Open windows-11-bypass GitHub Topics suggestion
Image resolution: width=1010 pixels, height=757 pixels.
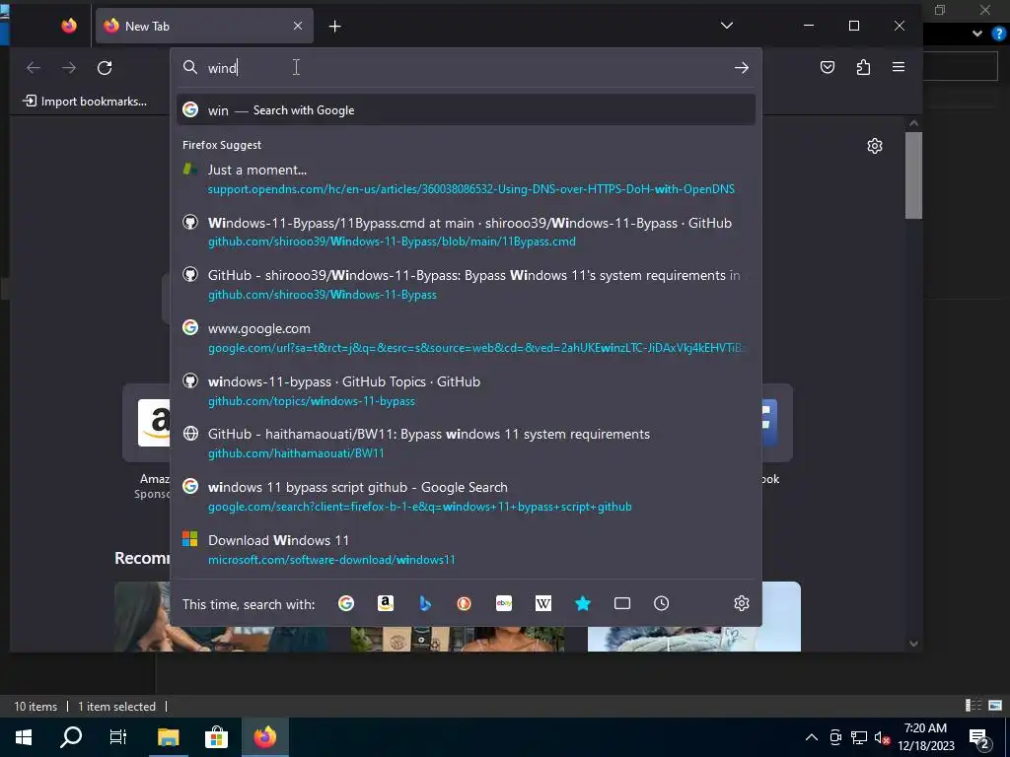coord(466,390)
